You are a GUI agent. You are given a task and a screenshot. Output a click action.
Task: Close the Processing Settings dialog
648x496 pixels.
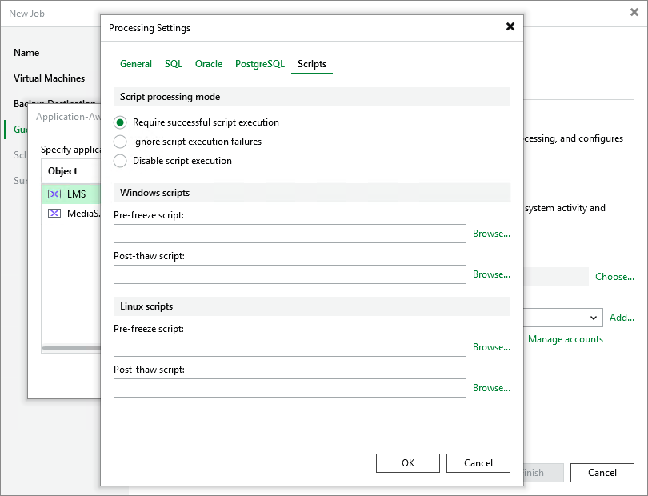coord(510,27)
